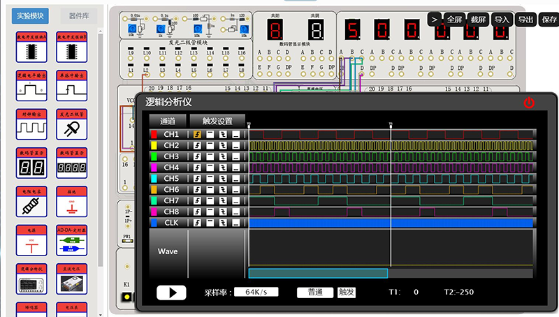Choose the two-digit seven-segment display module
The height and width of the screenshot is (317, 559).
pyautogui.click(x=30, y=163)
